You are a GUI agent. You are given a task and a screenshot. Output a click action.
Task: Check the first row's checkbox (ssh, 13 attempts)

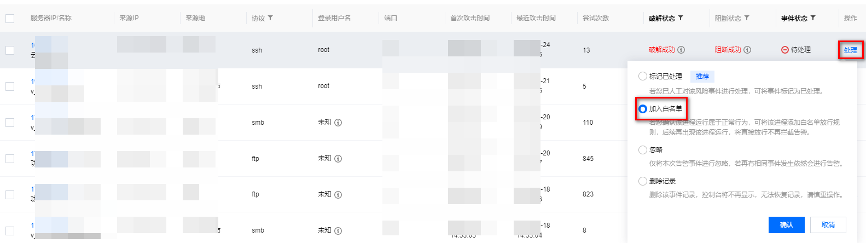point(10,50)
